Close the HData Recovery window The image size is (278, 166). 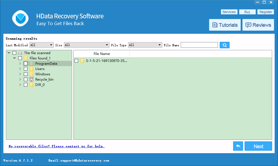click(x=271, y=2)
